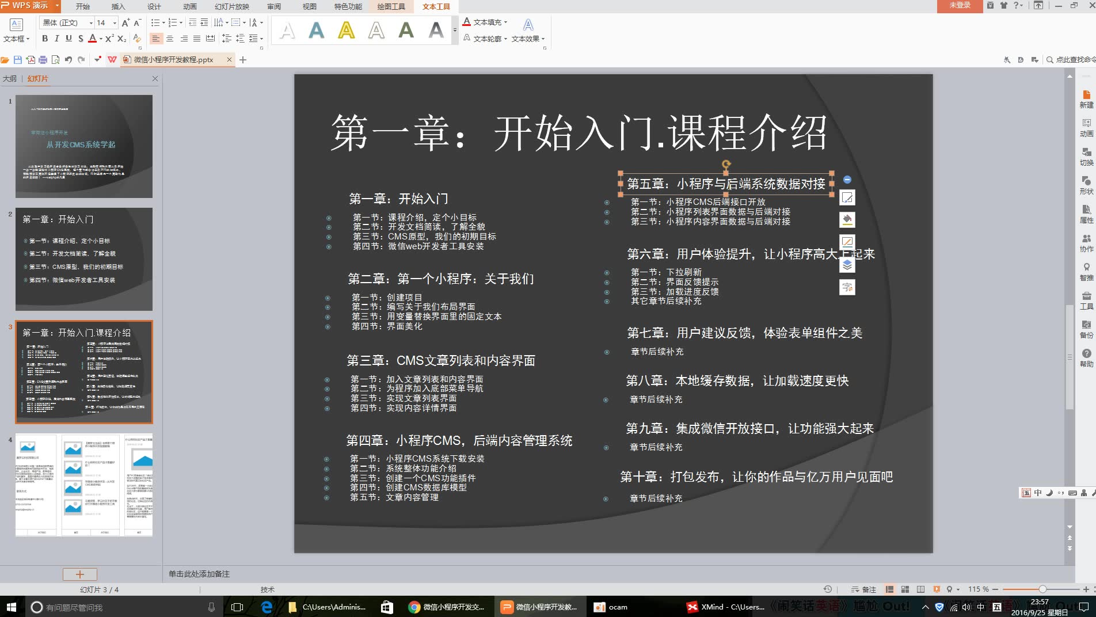
Task: Add a new slide with the plus button
Action: (81, 574)
